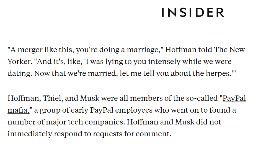Click the word 'immediately' in the last line
Viewport: 266px width, 146px height.
point(30,134)
